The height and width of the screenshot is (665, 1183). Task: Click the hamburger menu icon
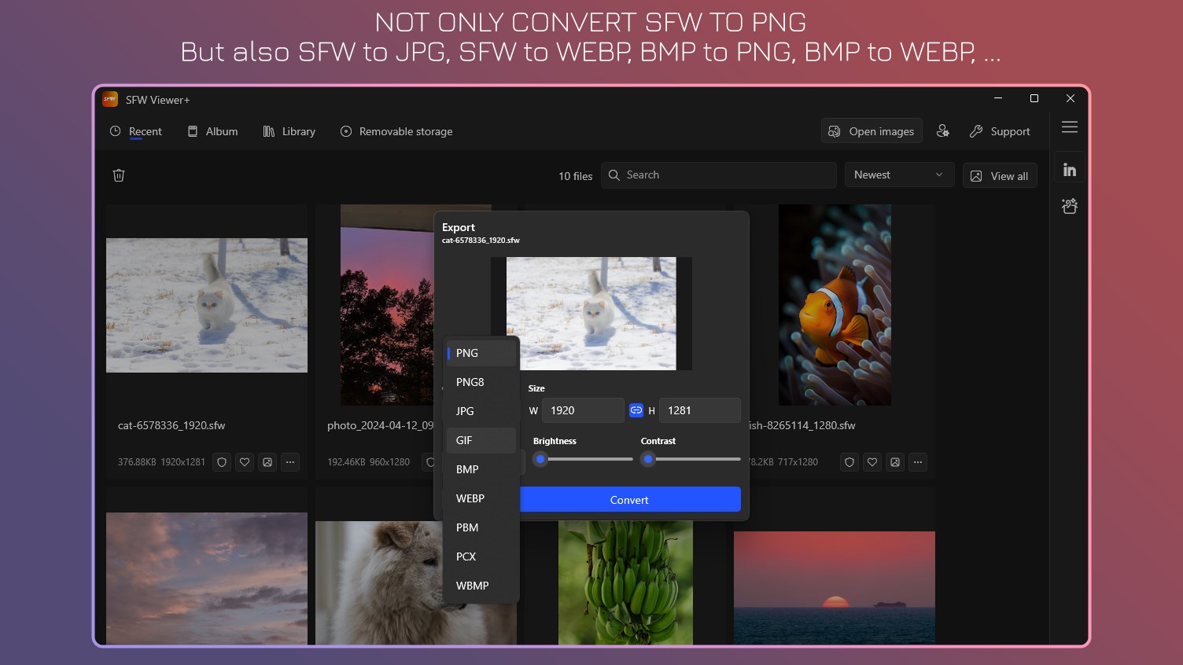[1070, 127]
